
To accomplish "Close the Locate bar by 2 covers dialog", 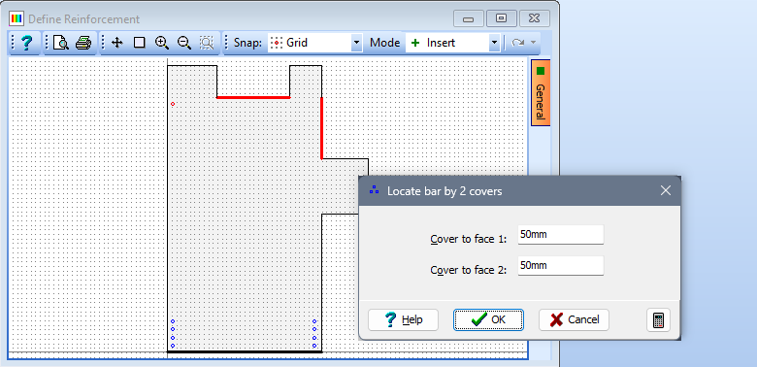I will coord(665,190).
